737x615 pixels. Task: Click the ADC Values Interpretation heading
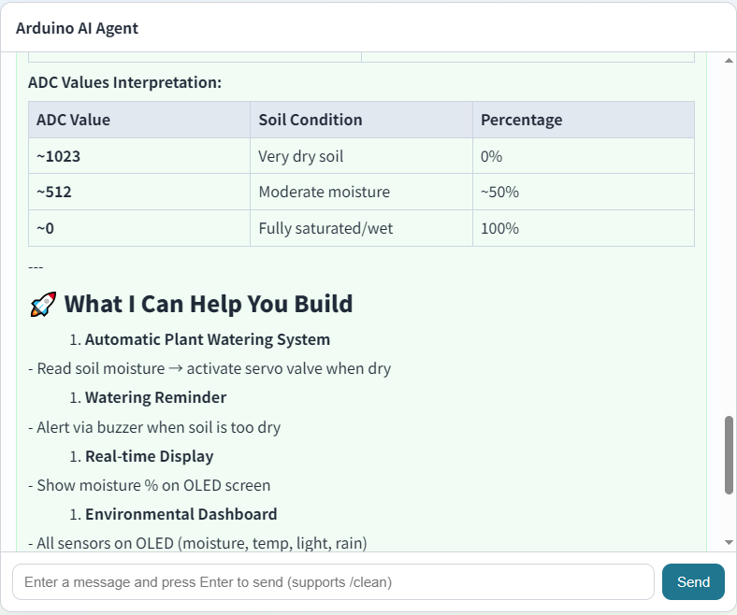tap(124, 82)
